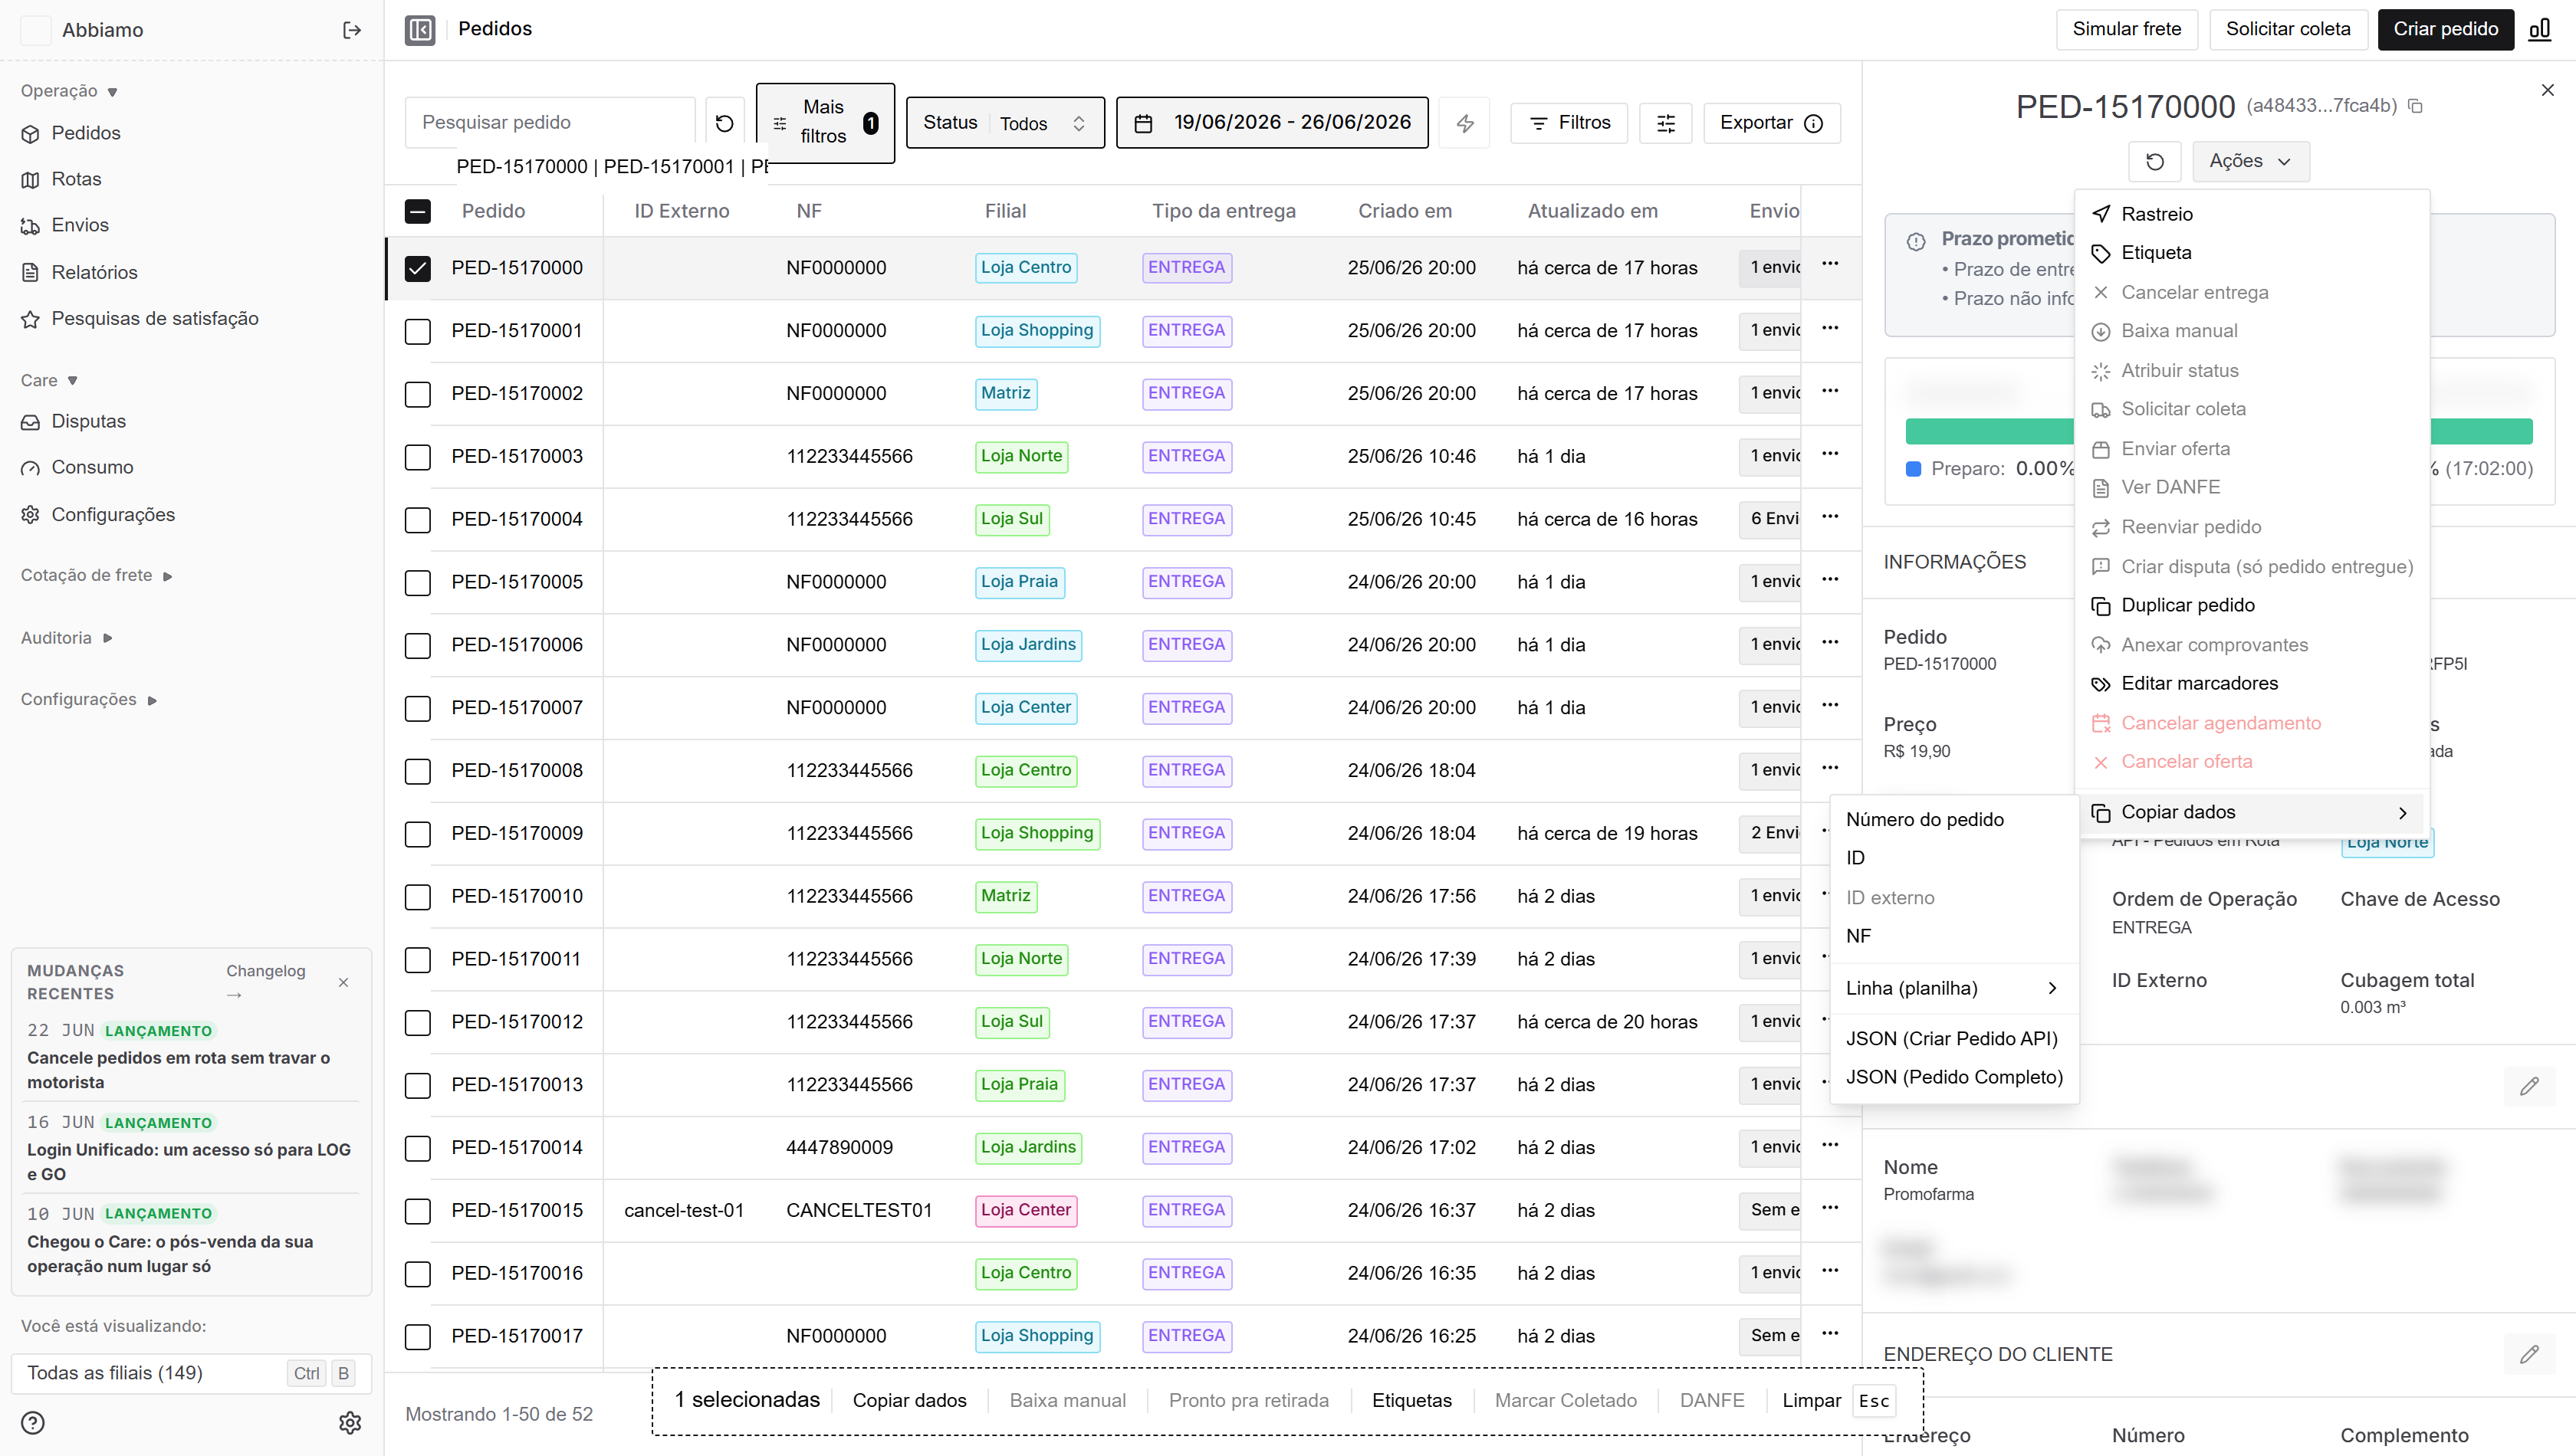Tick the PED-15170015 checkbox
Viewport: 2576px width, 1456px height.
[x=417, y=1211]
